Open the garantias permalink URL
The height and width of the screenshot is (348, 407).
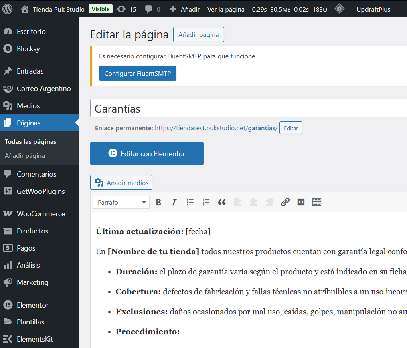tap(216, 128)
